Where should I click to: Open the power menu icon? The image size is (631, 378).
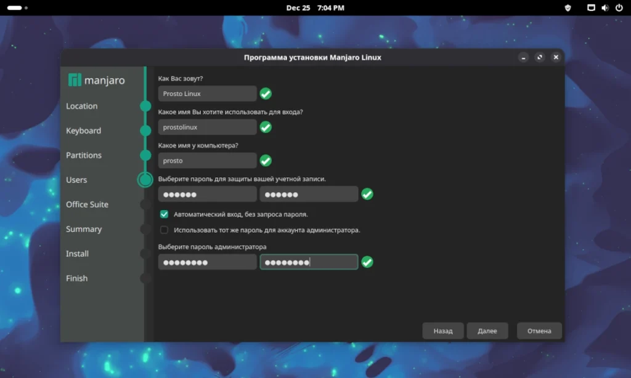coord(619,7)
